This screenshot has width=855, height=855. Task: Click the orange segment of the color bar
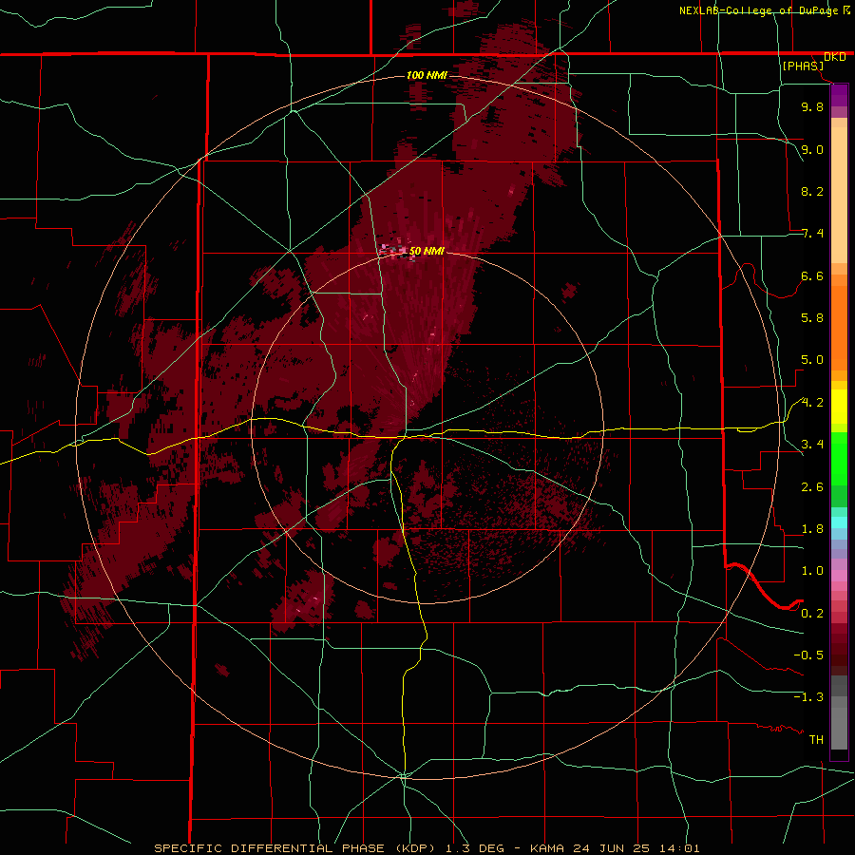[839, 329]
